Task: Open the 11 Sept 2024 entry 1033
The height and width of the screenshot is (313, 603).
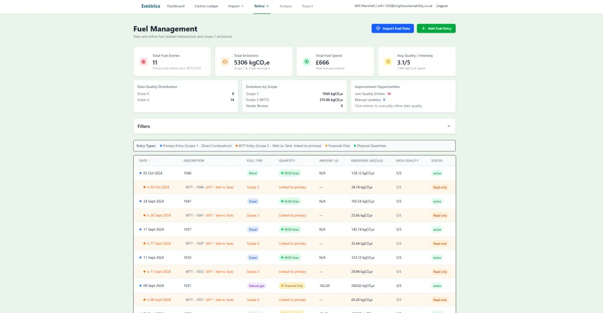Action: 294,257
